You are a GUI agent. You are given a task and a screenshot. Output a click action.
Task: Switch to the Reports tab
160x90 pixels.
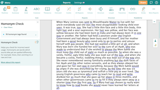(67, 2)
